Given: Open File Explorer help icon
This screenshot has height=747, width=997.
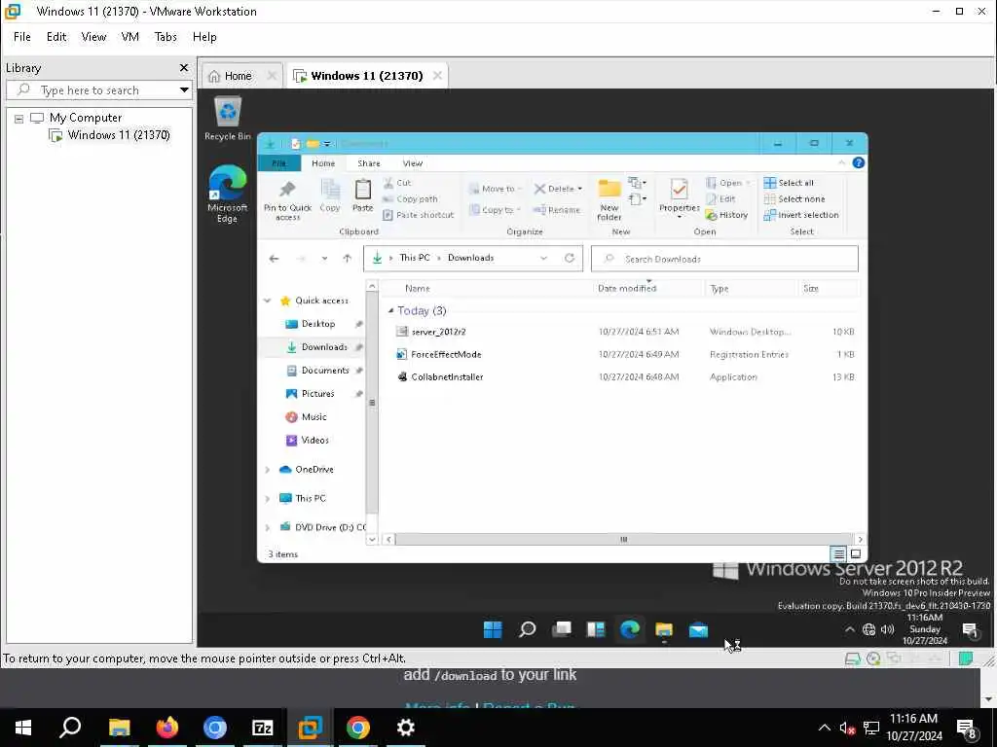Looking at the screenshot, I should tap(858, 163).
